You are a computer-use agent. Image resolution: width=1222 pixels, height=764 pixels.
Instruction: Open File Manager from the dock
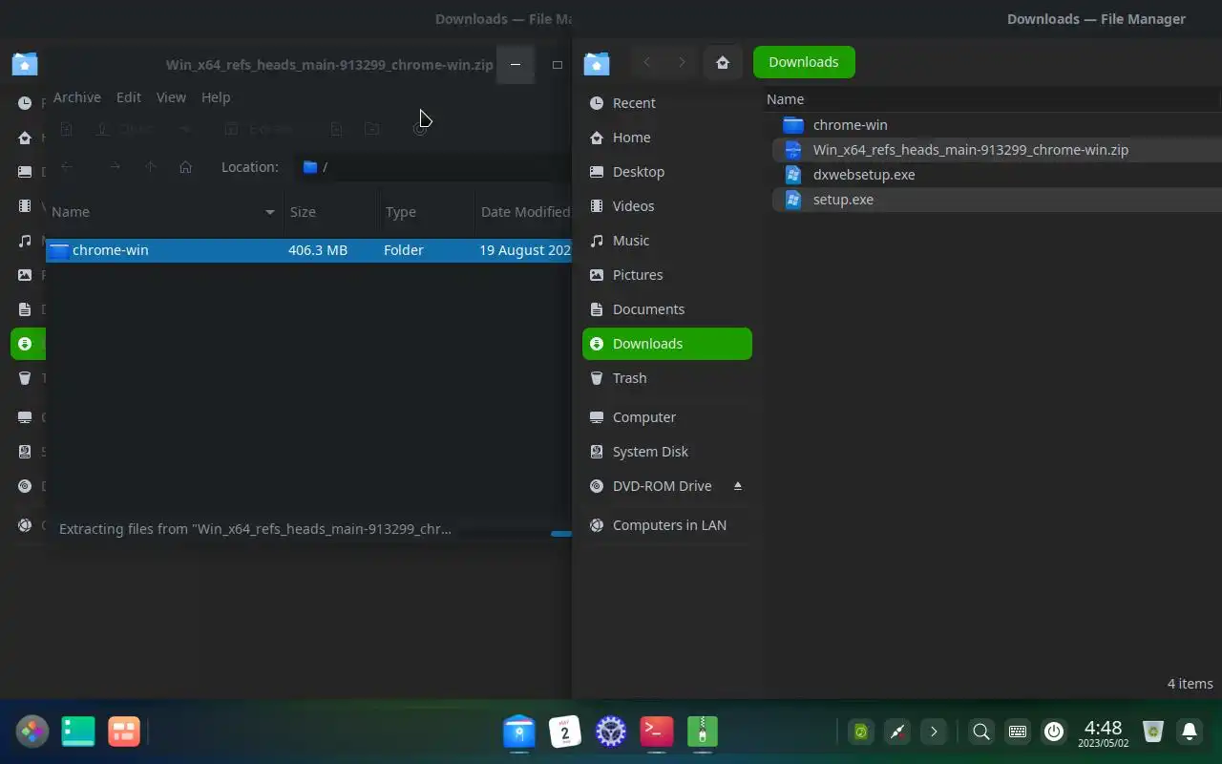(519, 732)
